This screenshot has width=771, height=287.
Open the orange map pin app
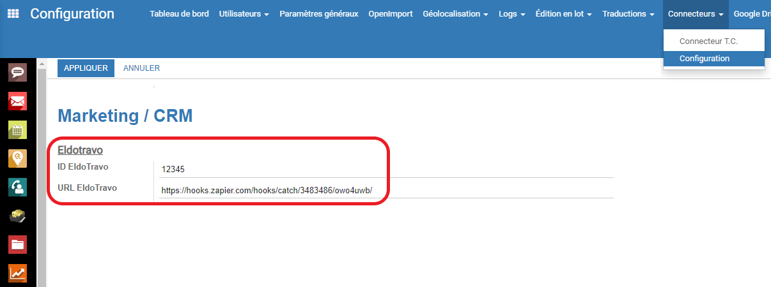pyautogui.click(x=17, y=158)
